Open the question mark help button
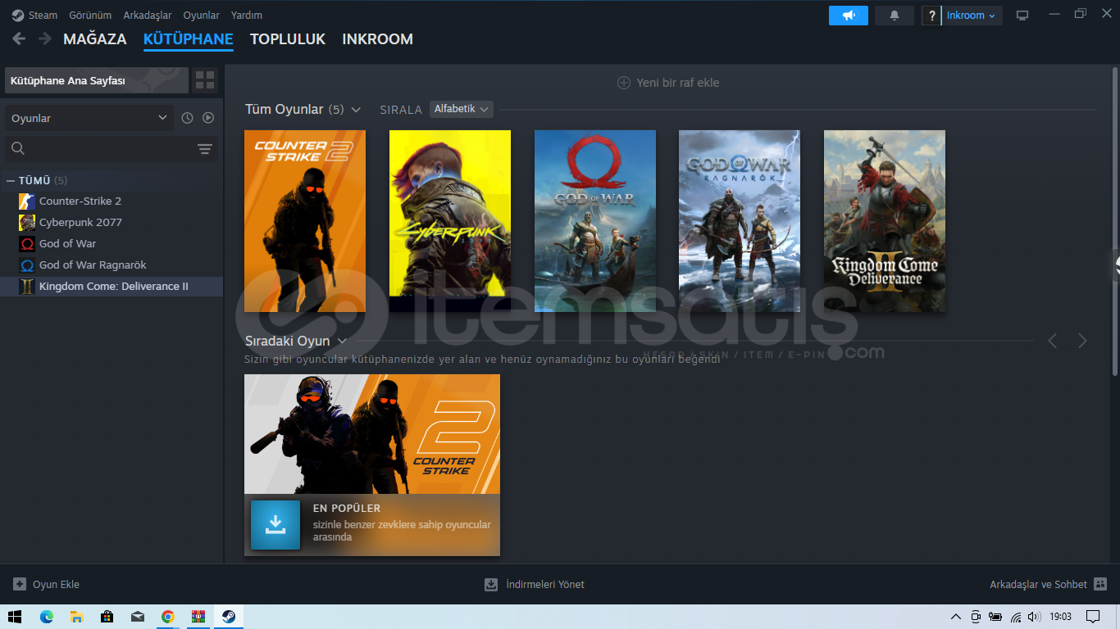This screenshot has height=629, width=1120. click(931, 16)
